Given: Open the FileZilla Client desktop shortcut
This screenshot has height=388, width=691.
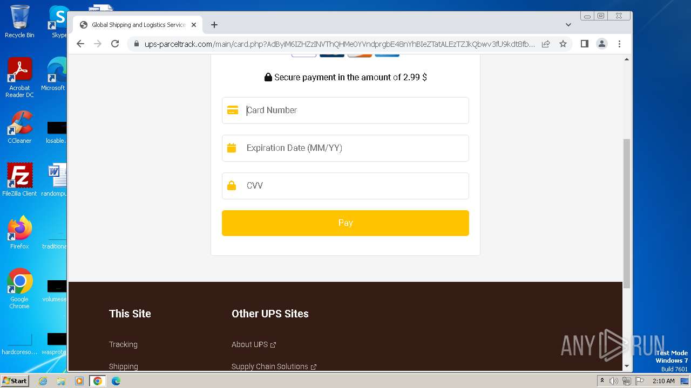Looking at the screenshot, I should 19,179.
